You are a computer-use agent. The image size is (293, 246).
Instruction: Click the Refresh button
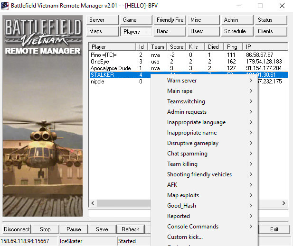(131, 229)
